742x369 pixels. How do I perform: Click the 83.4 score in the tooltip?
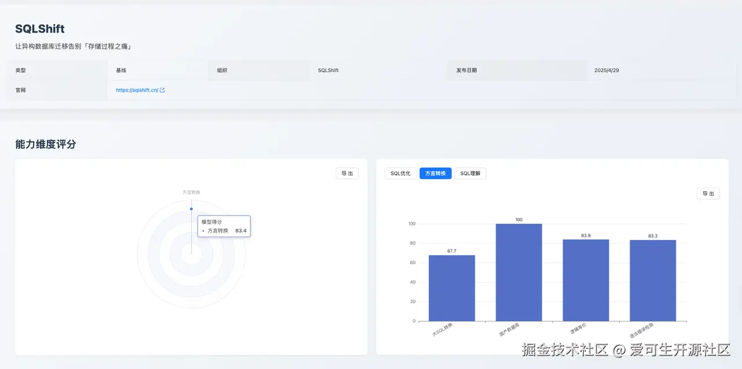point(241,231)
